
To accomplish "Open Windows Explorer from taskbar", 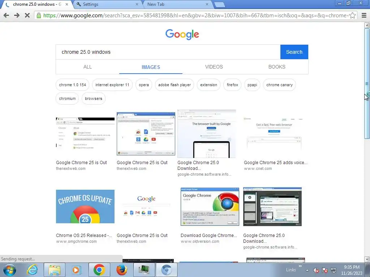I will tap(55, 270).
